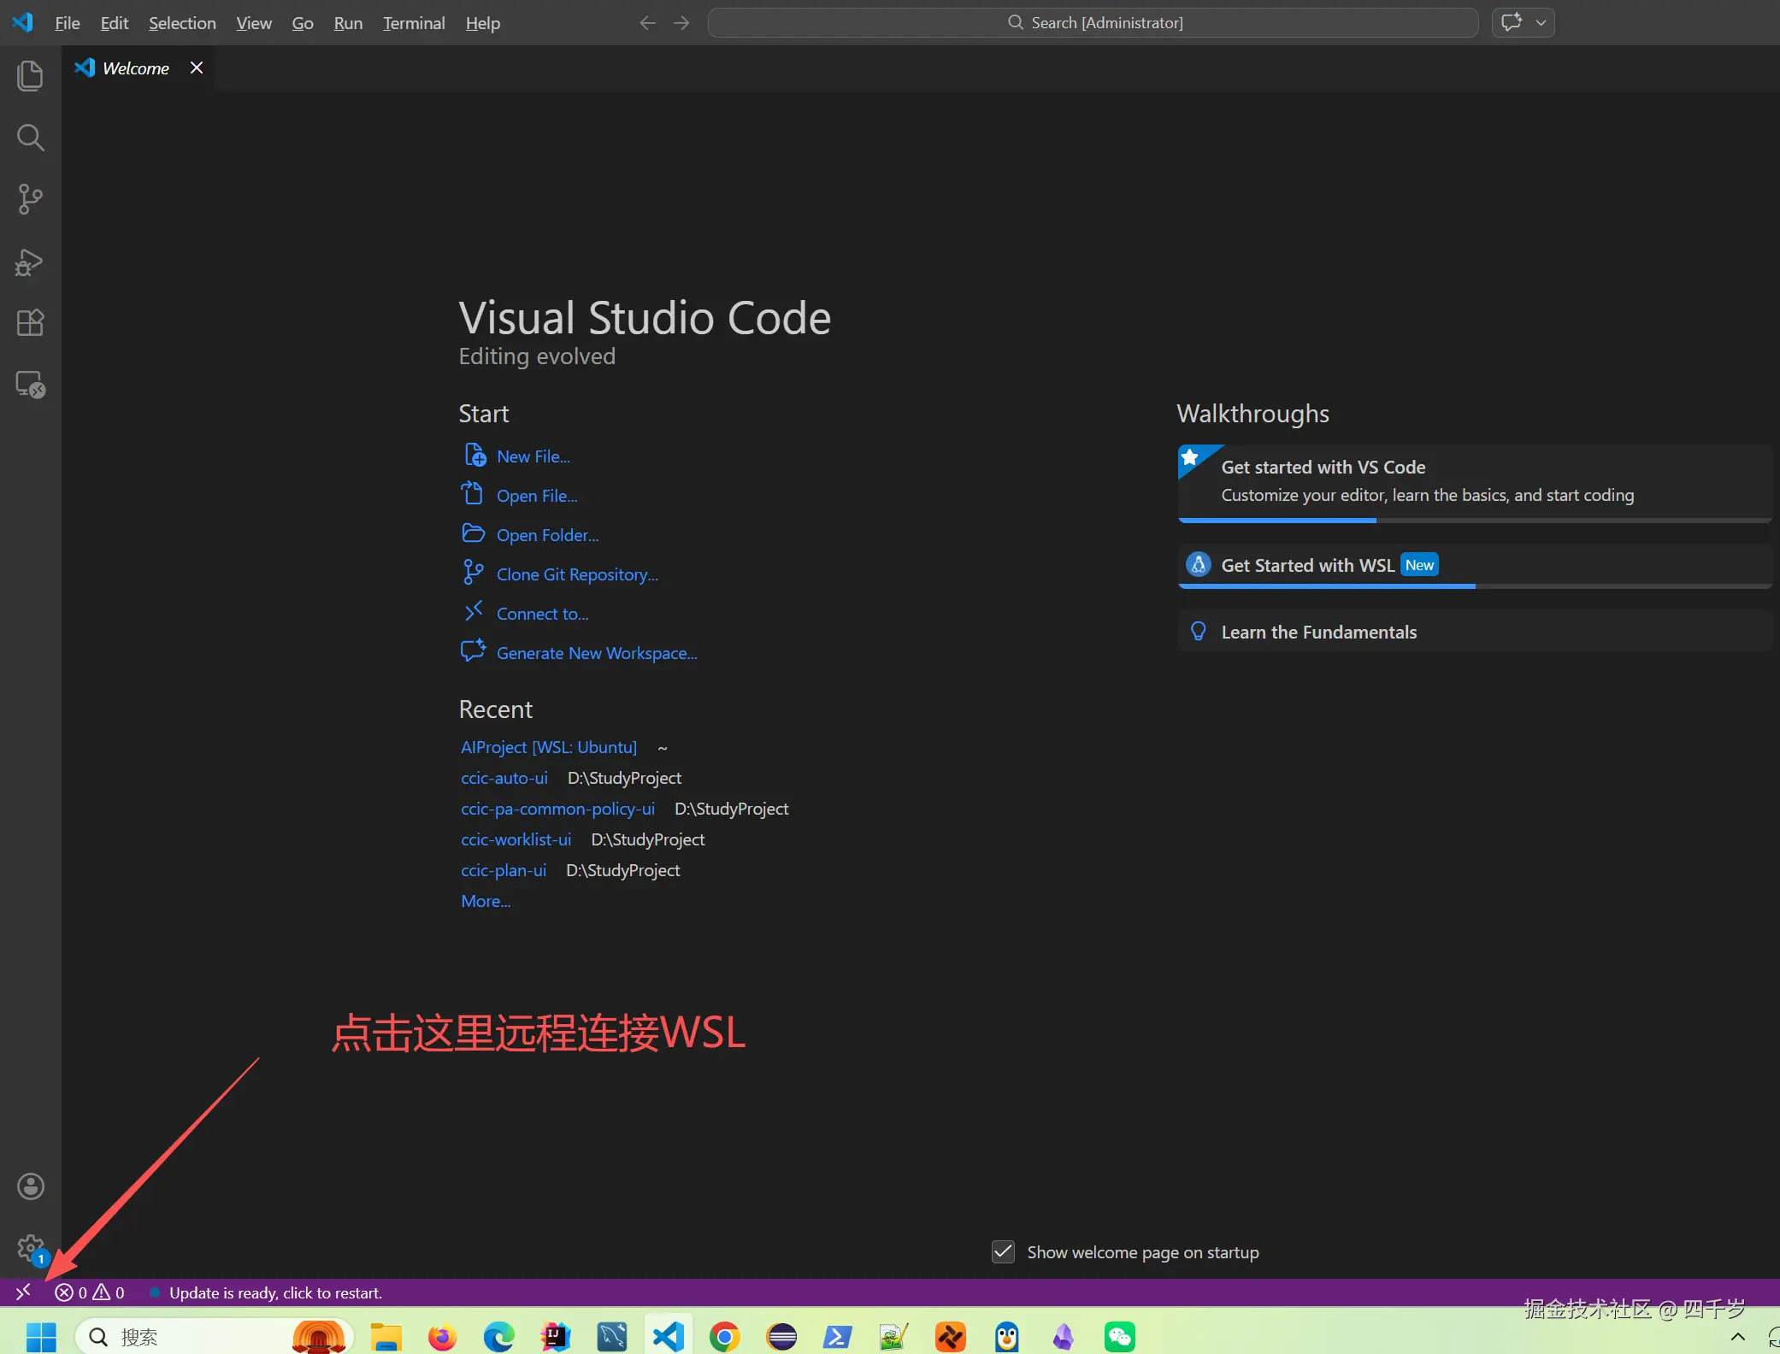Open the Remote Explorer icon
The width and height of the screenshot is (1780, 1354).
[31, 384]
